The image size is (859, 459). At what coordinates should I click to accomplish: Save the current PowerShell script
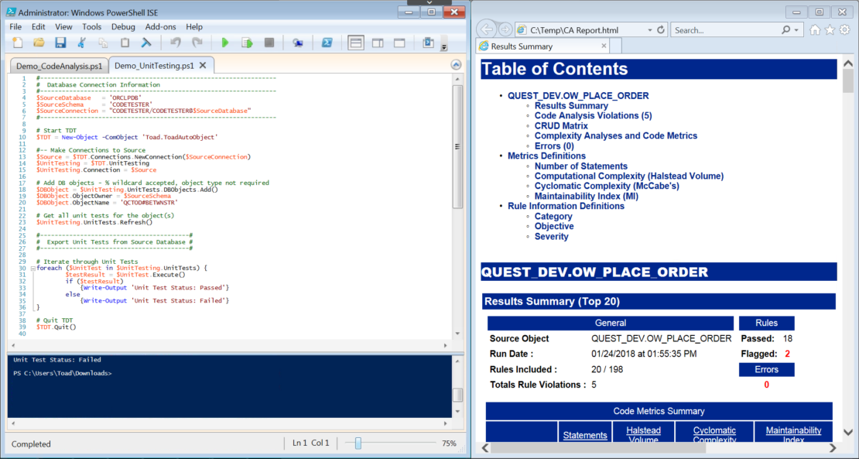[x=60, y=42]
